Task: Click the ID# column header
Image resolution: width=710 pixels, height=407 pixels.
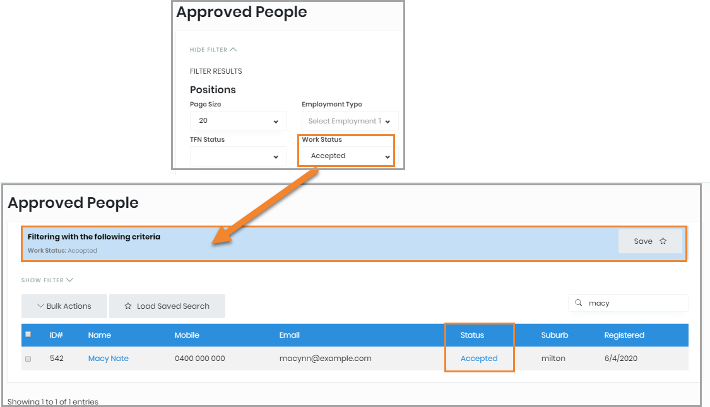Action: [x=56, y=335]
